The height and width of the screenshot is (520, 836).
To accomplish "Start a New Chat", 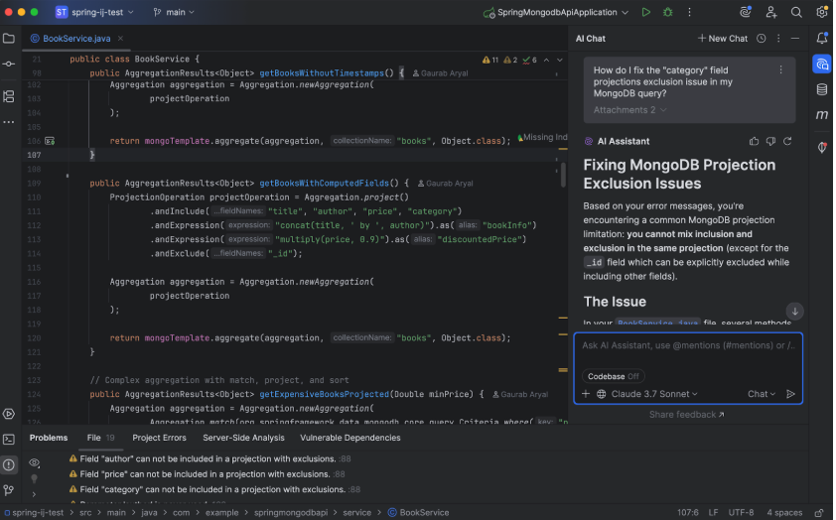I will (x=722, y=39).
